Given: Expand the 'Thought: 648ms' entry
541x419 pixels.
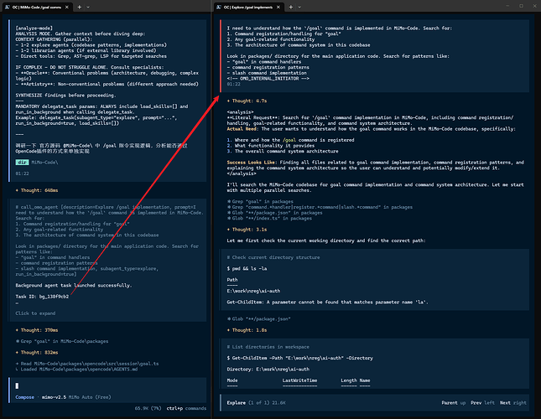Looking at the screenshot, I should 37,190.
